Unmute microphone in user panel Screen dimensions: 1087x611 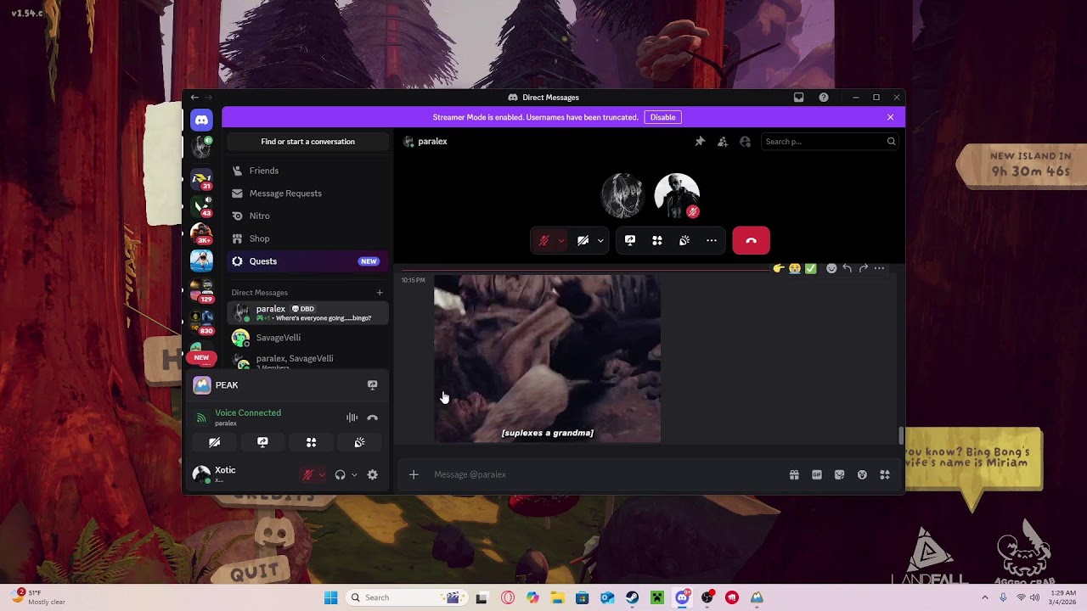point(308,475)
